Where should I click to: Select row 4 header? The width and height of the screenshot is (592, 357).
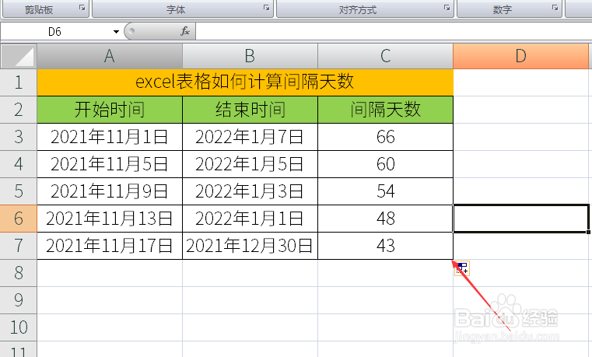[19, 164]
